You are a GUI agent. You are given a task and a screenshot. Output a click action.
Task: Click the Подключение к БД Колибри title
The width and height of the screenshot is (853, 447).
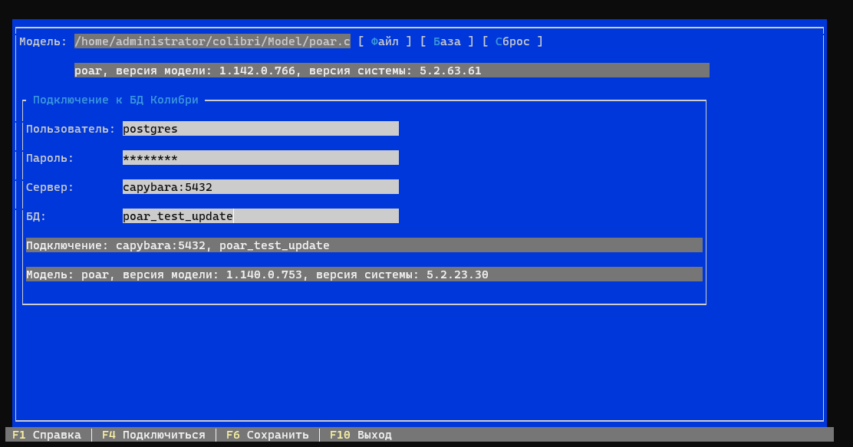click(x=115, y=100)
